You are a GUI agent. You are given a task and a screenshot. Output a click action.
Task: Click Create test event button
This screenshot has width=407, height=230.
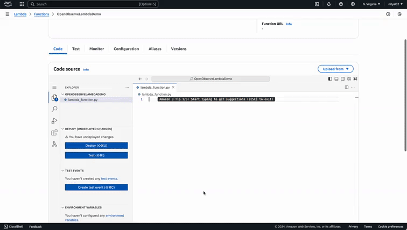pyautogui.click(x=96, y=187)
